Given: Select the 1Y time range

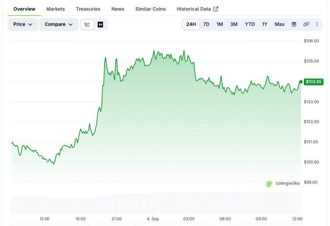Looking at the screenshot, I should point(265,24).
